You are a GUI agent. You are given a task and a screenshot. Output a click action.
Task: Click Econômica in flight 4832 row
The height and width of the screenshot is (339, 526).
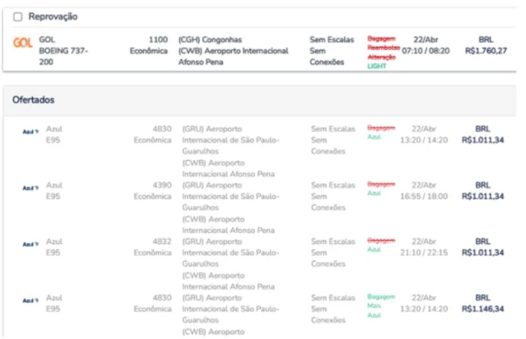(x=152, y=253)
